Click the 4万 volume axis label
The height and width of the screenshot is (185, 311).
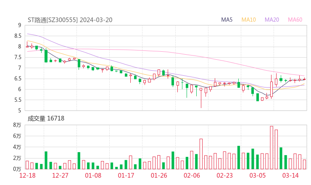pos(17,147)
